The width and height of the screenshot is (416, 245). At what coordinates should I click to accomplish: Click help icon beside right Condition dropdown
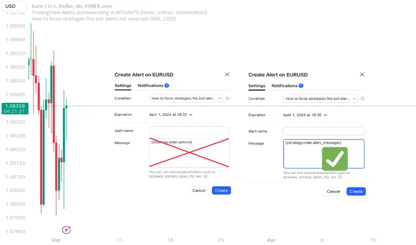pos(362,98)
